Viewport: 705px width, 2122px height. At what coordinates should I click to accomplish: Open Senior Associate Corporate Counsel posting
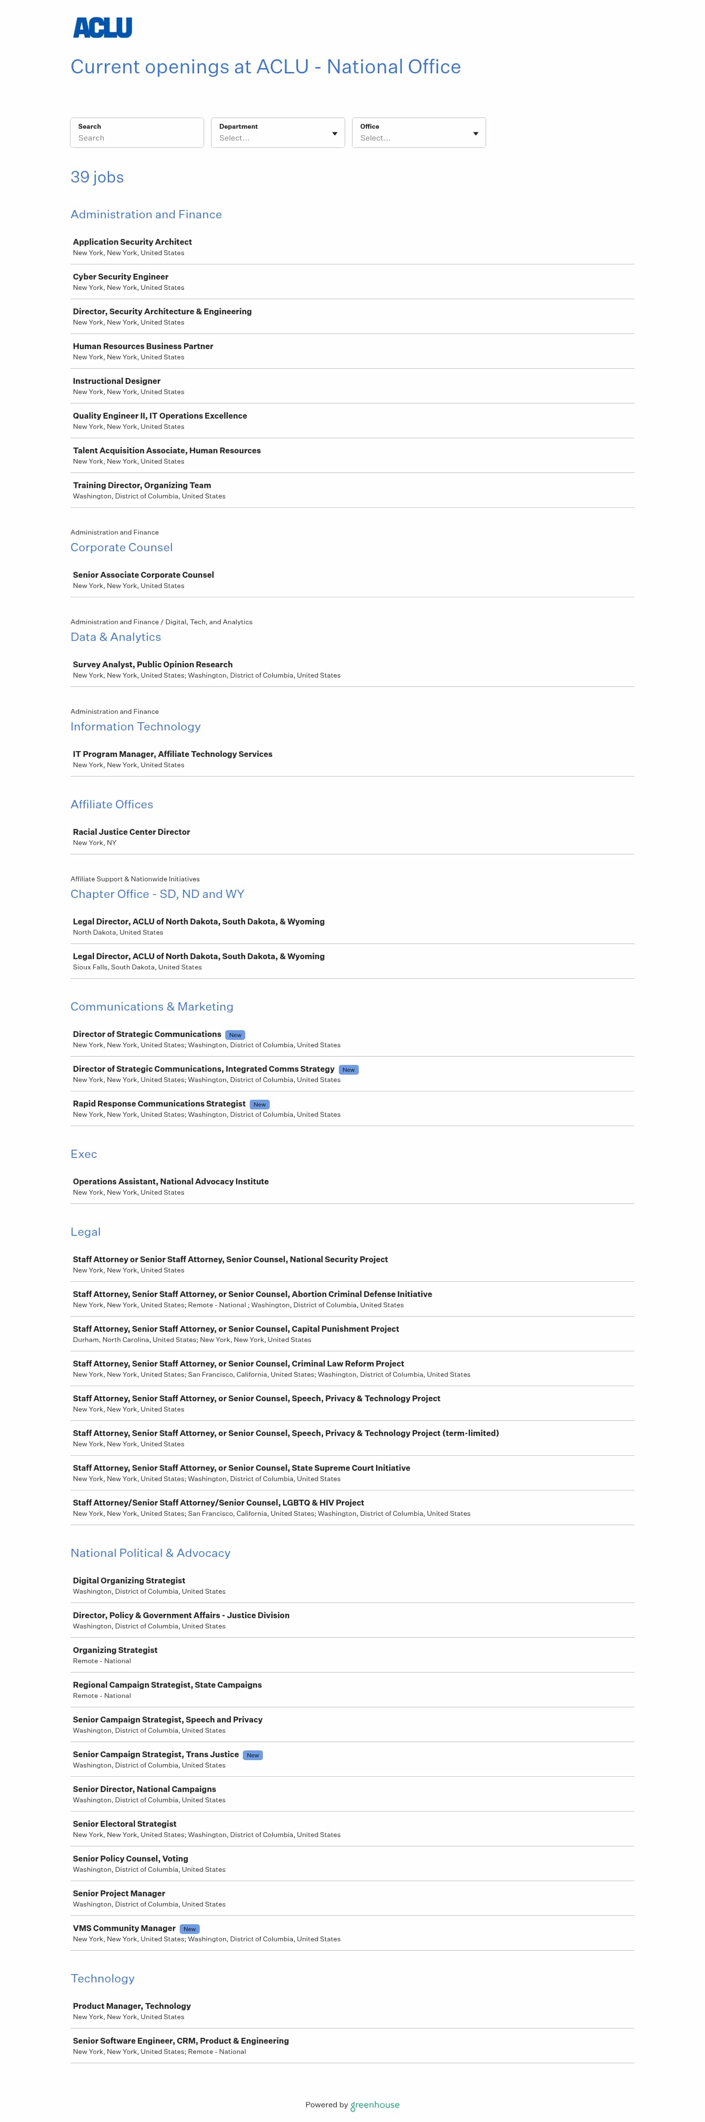click(143, 575)
